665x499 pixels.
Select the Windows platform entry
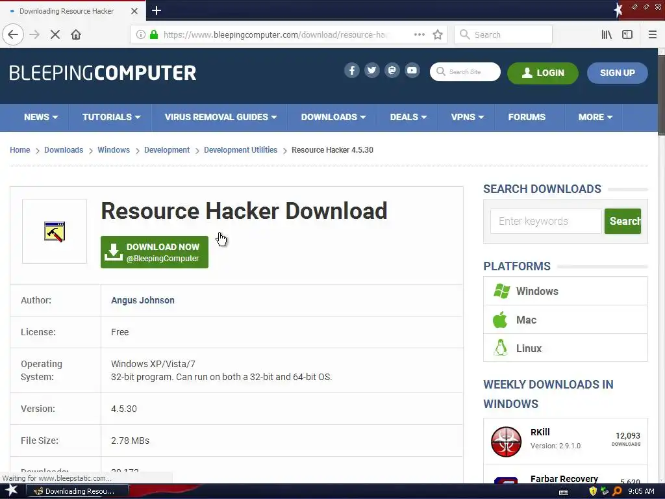566,291
